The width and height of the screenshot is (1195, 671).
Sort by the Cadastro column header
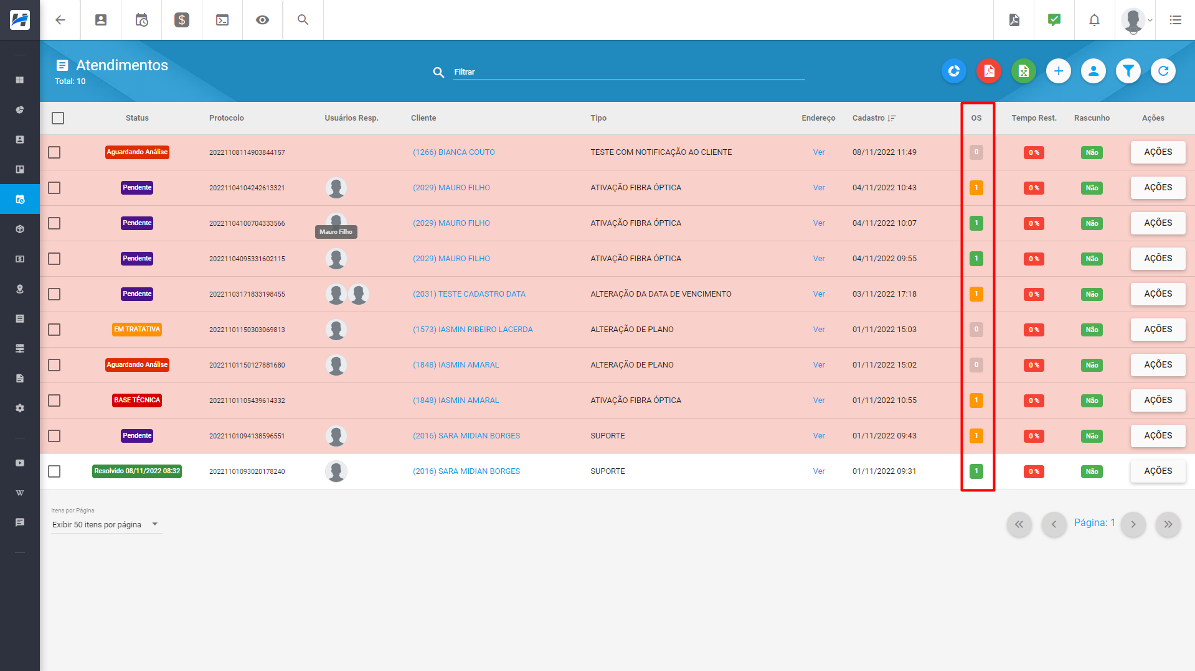point(874,118)
